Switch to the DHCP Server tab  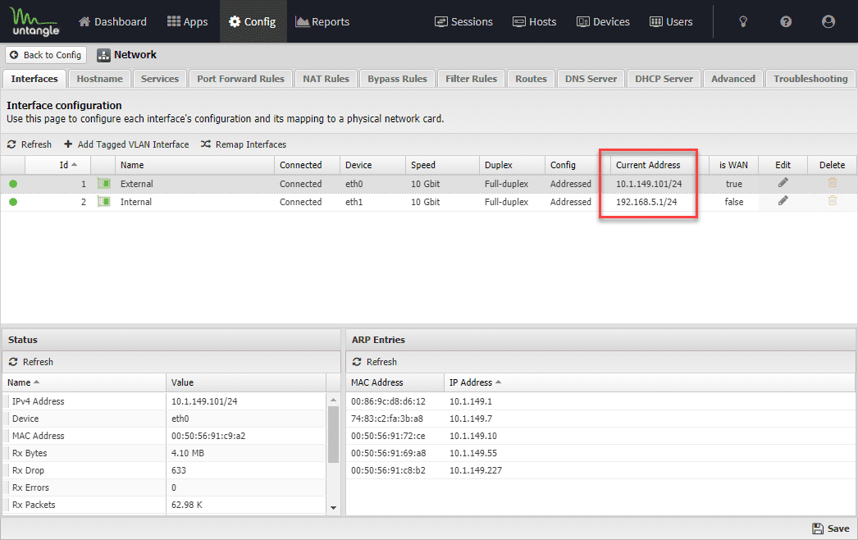(664, 79)
